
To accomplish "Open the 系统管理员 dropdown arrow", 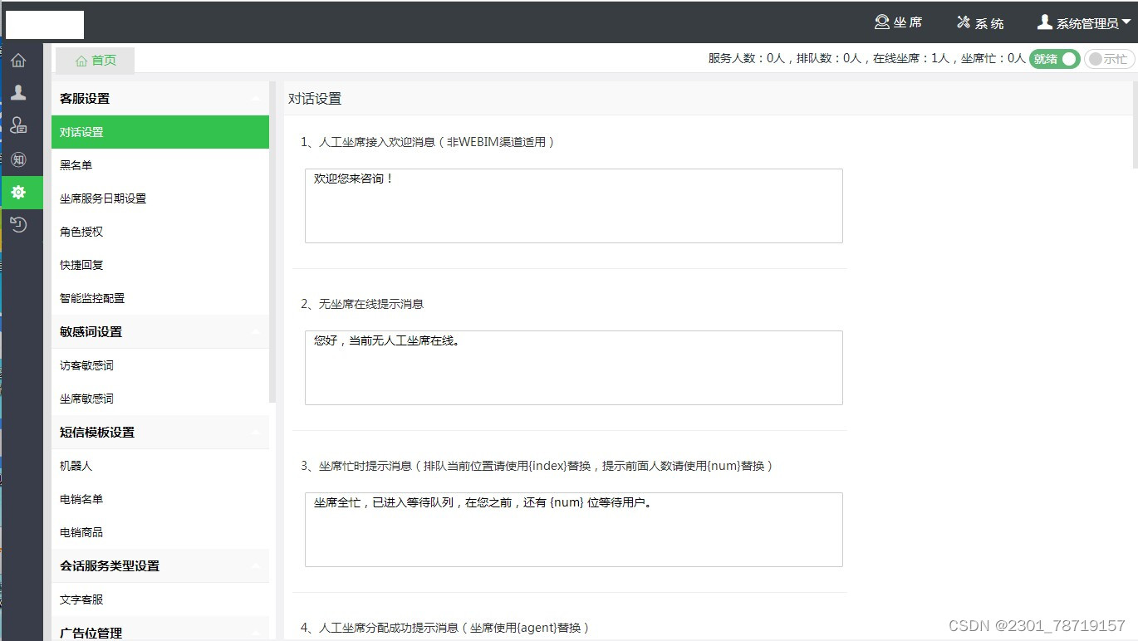I will point(1126,22).
